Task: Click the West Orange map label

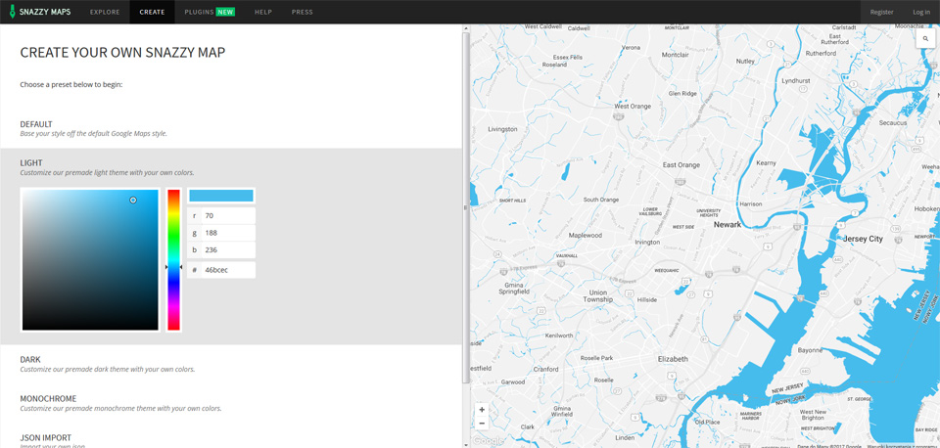Action: [633, 107]
